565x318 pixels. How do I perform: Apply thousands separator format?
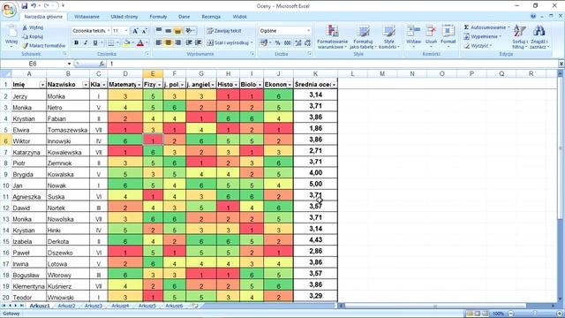pyautogui.click(x=287, y=43)
